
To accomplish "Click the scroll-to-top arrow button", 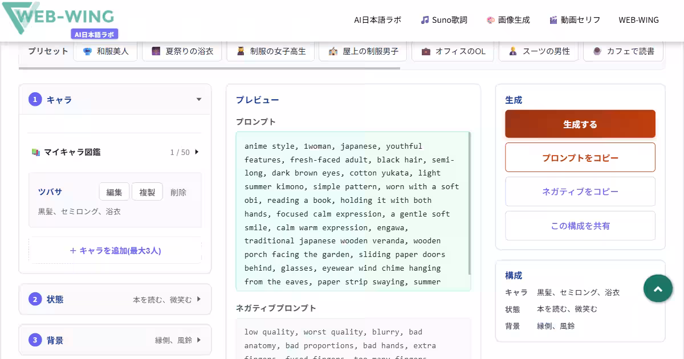I will (x=658, y=289).
